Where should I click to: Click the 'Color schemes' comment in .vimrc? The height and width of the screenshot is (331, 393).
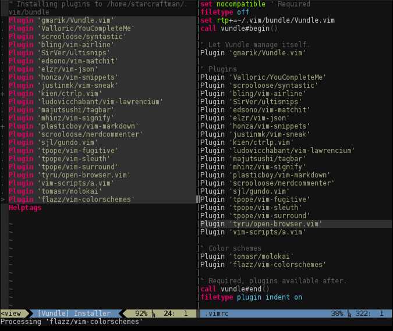pyautogui.click(x=231, y=248)
